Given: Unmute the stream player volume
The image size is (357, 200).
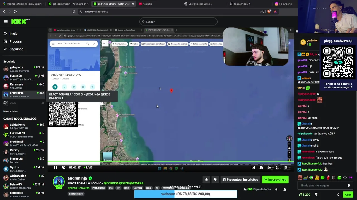Looking at the screenshot, I should coord(64,167).
